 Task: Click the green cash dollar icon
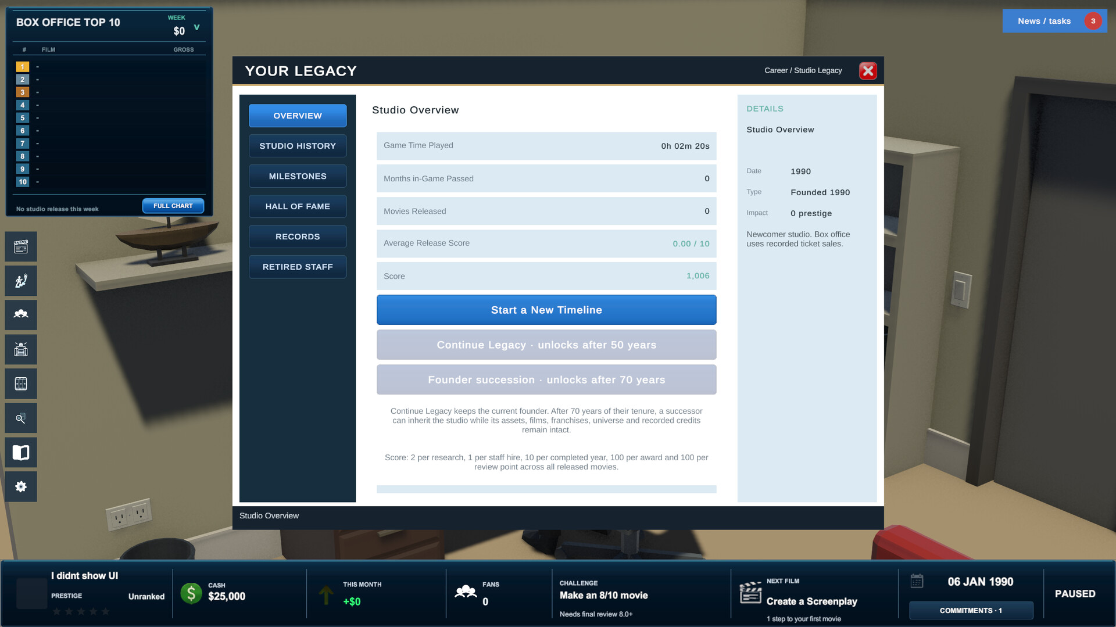pos(191,593)
